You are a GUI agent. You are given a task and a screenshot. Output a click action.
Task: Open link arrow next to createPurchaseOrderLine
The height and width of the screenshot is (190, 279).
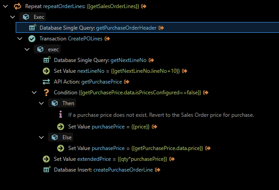coord(158,170)
